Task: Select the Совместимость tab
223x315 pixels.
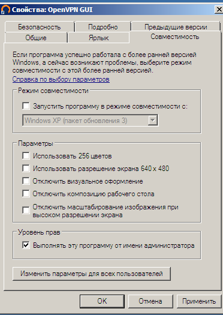Action: [x=175, y=37]
